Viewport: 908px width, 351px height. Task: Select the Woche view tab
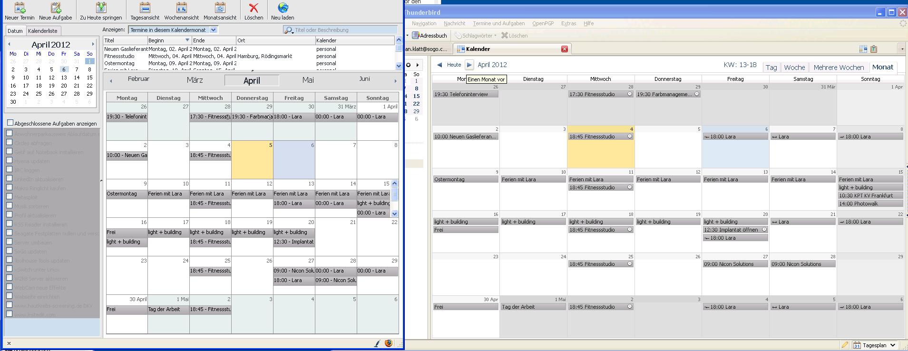794,68
